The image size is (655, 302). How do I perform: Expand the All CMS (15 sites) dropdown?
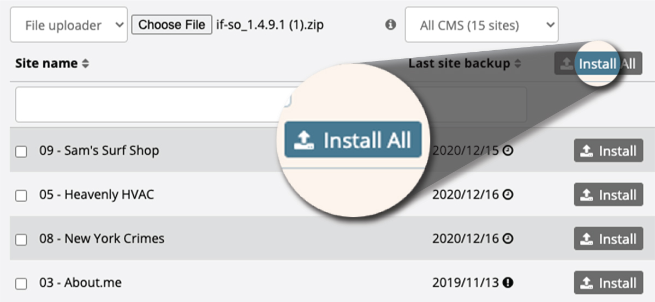481,25
